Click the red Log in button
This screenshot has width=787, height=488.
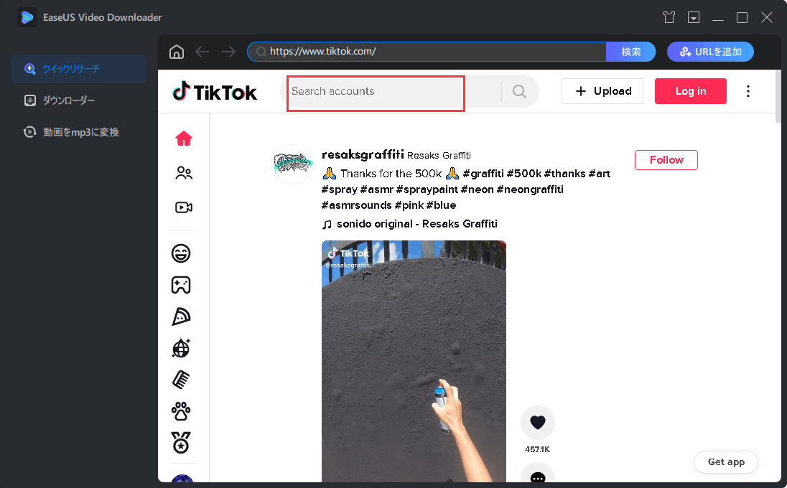pyautogui.click(x=690, y=91)
